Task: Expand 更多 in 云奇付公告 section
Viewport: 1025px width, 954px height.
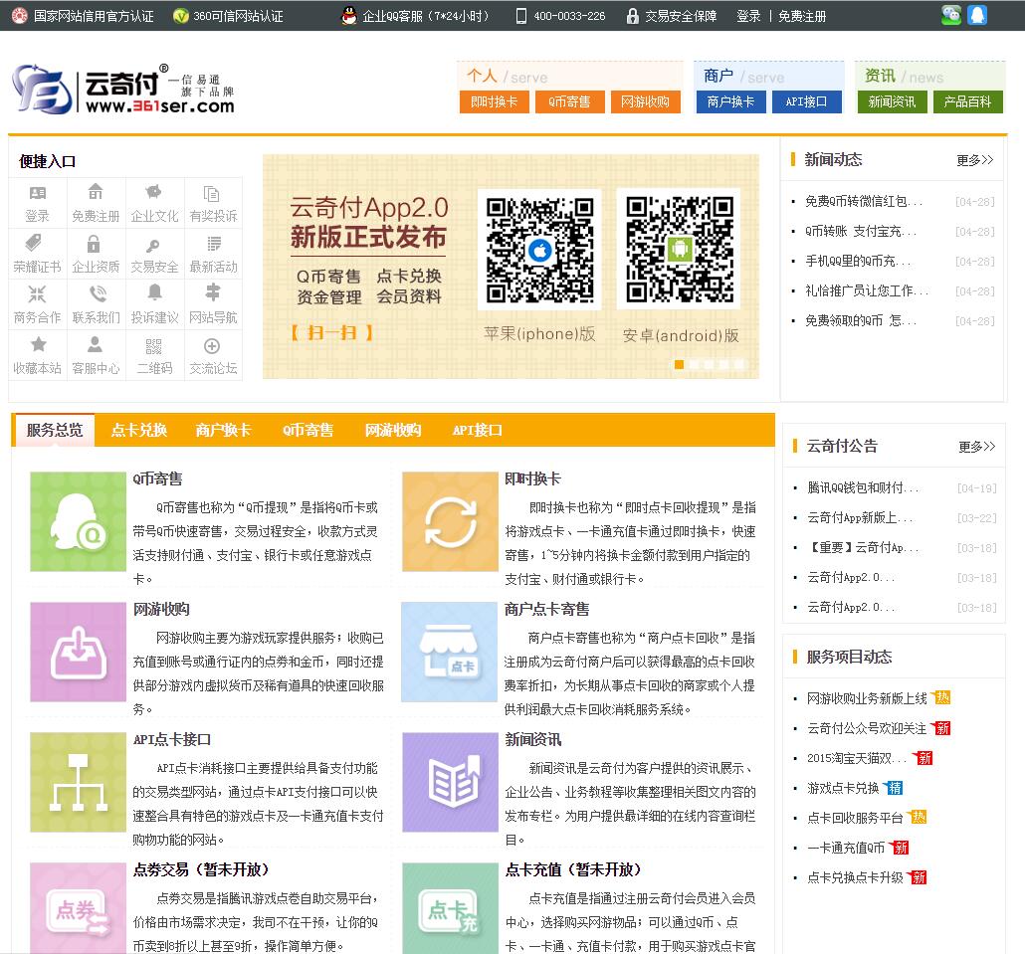Action: pos(976,447)
